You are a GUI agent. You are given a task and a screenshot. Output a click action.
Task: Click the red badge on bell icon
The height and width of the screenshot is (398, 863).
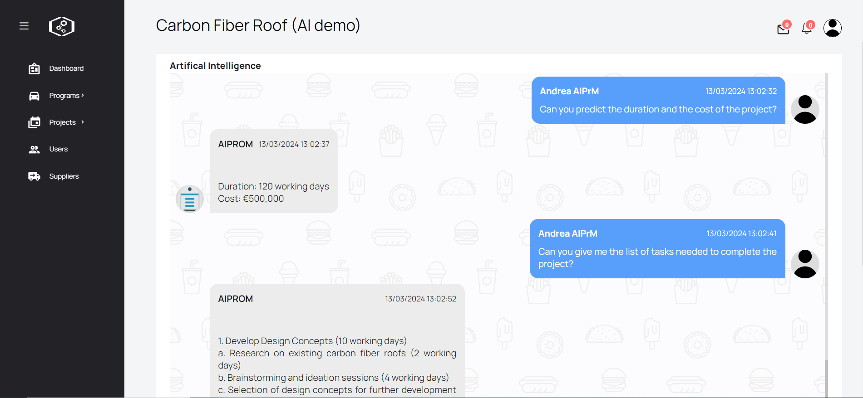810,25
